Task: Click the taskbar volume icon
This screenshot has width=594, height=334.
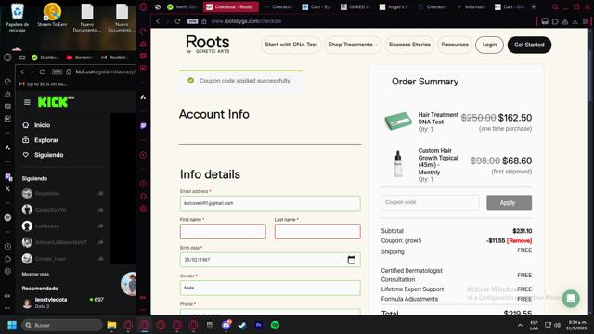Action: pyautogui.click(x=557, y=325)
